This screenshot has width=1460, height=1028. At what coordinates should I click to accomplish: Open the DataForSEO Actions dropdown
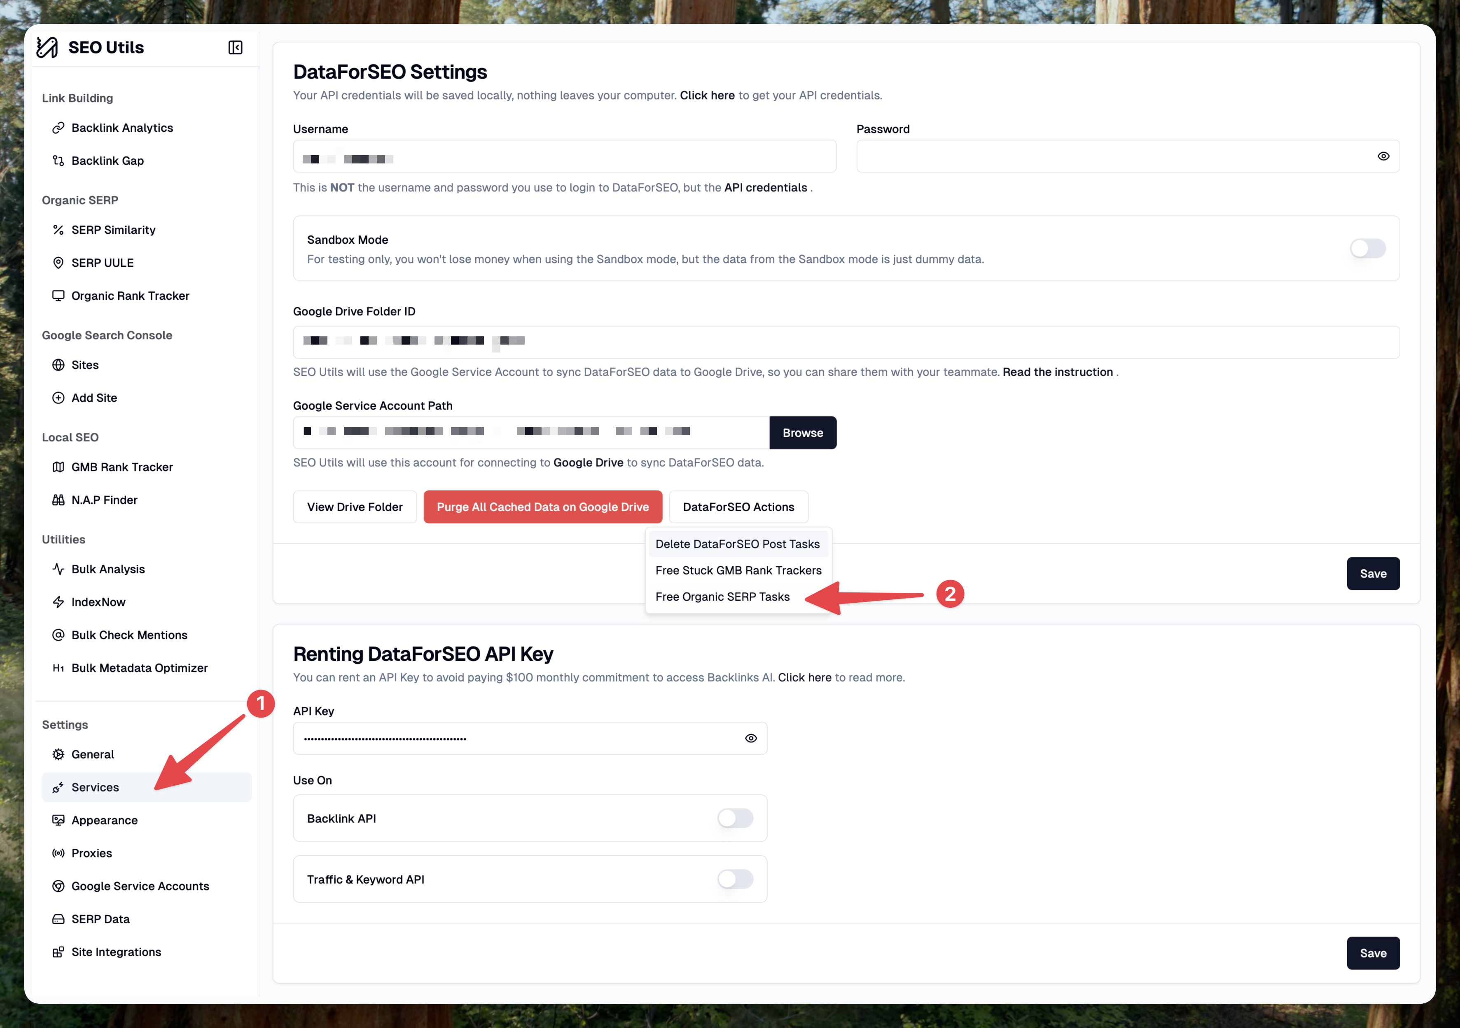(738, 507)
